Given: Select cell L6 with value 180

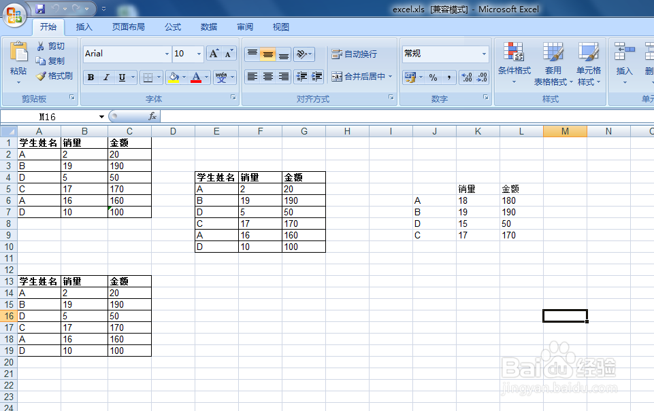Looking at the screenshot, I should 521,200.
